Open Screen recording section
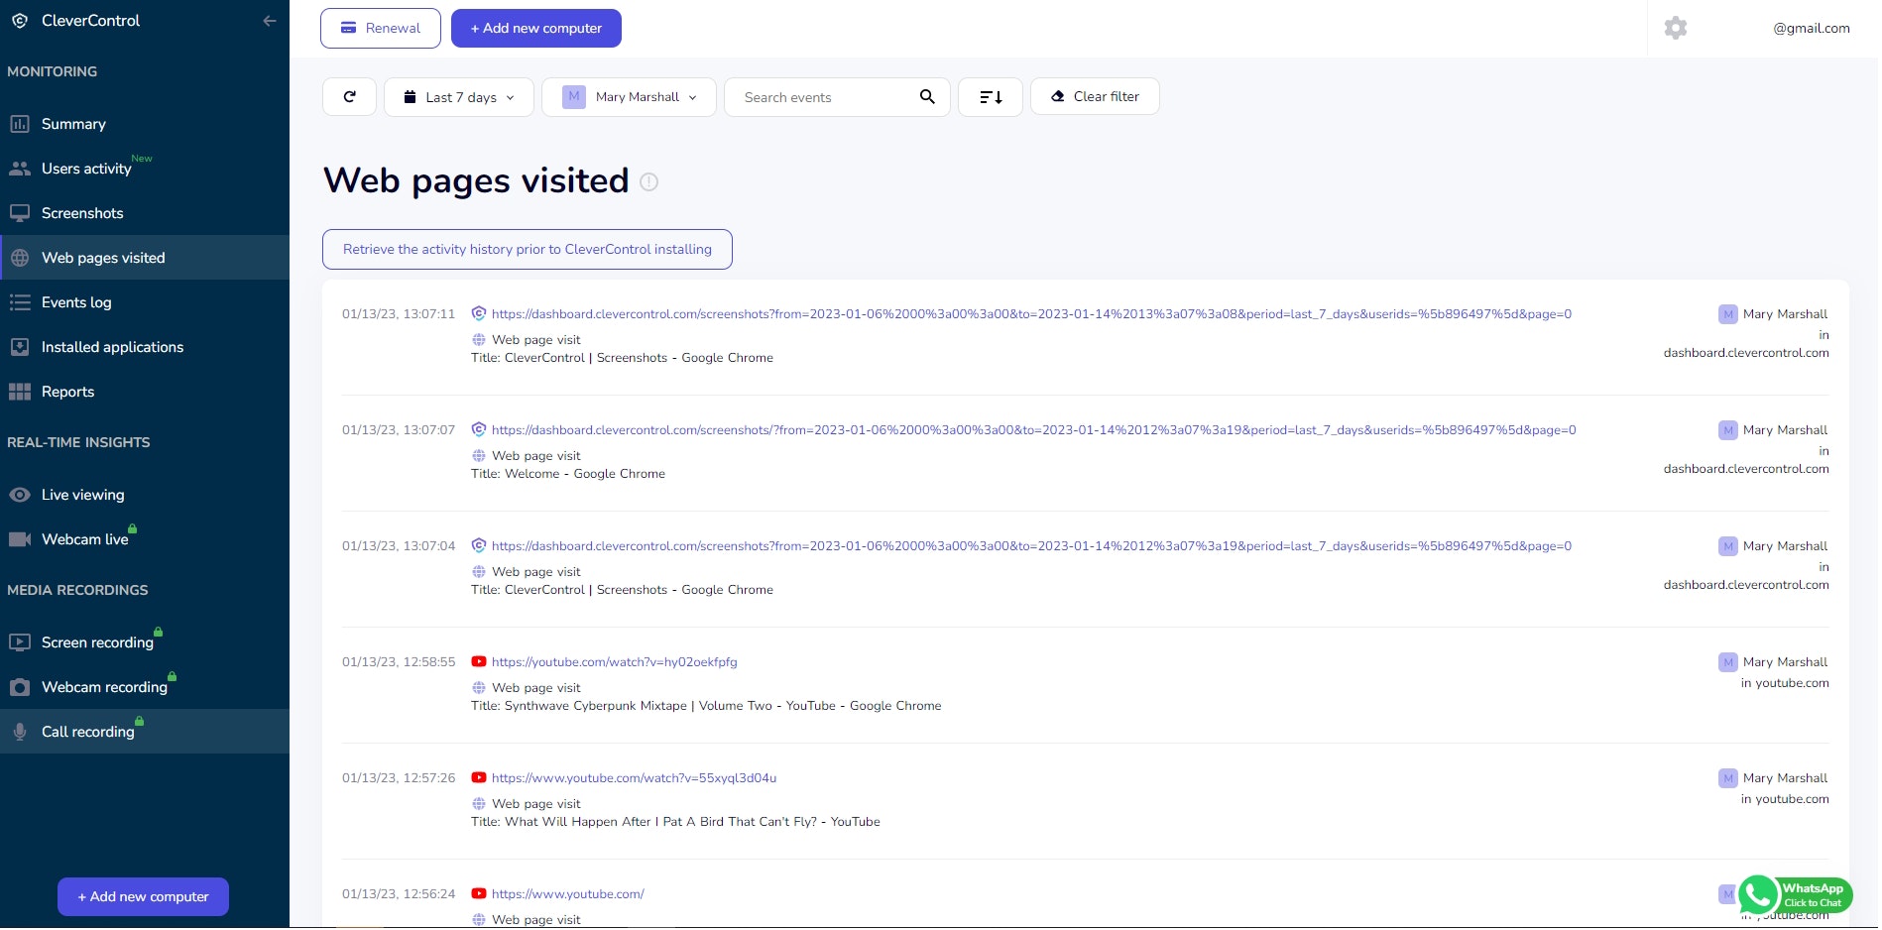This screenshot has height=930, width=1882. coord(145,642)
